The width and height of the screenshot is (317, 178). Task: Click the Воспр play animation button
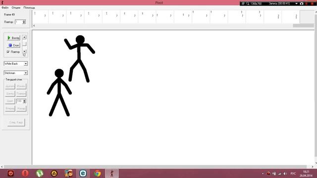pos(13,38)
